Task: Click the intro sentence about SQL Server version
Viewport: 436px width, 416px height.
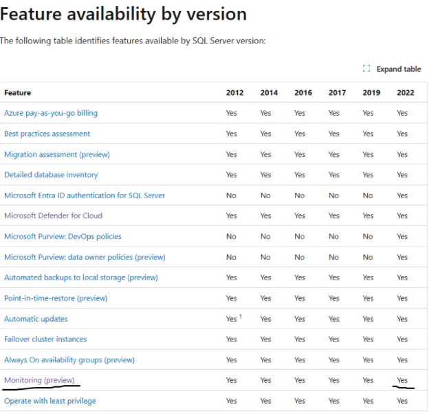Action: pyautogui.click(x=133, y=41)
